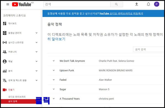Screen dimensions: 165x108
Task: Click the Uptown Funk title
Action: click(67, 70)
